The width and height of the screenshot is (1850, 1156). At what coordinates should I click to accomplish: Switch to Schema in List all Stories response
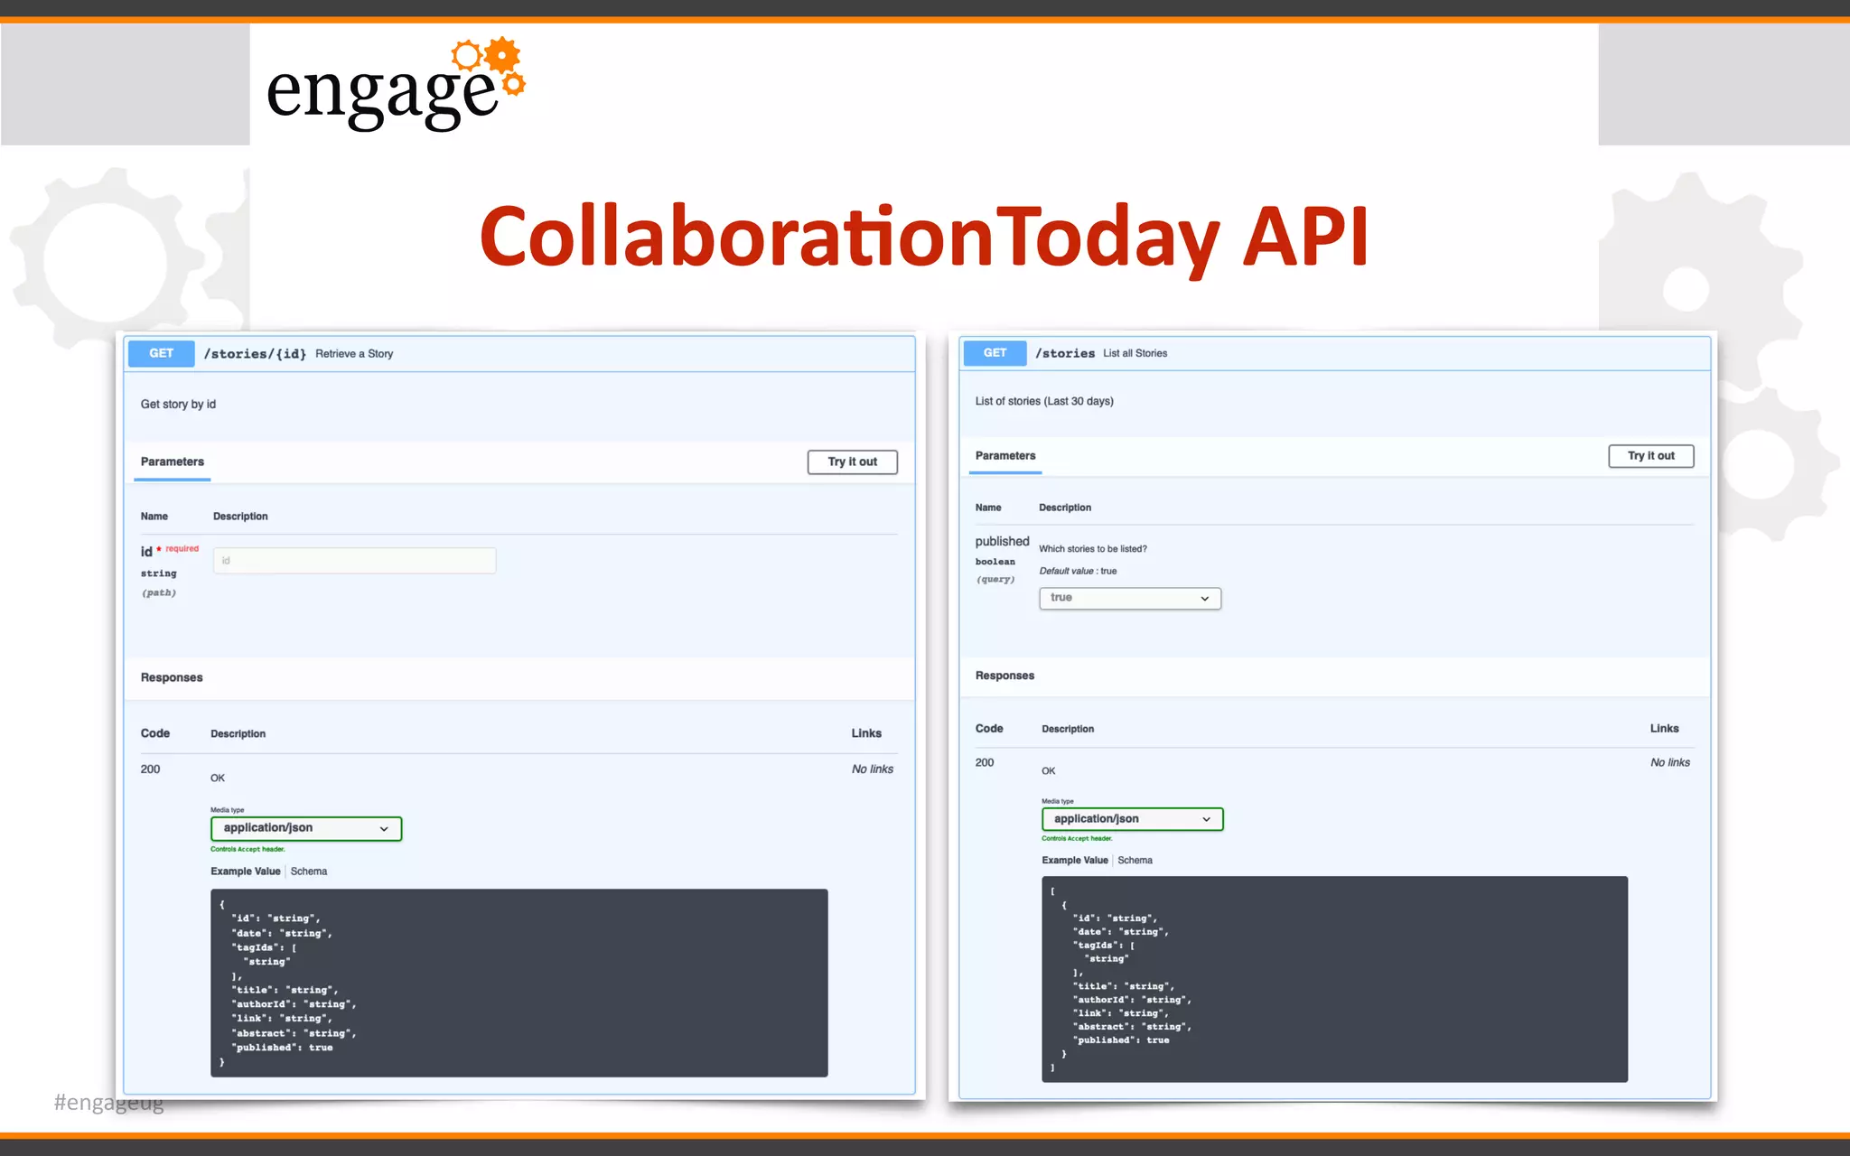tap(1135, 861)
